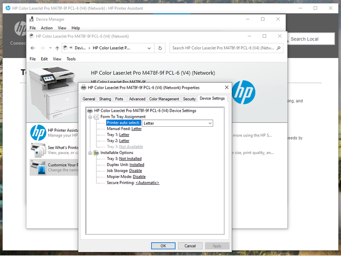
Task: Click the search magnifier icon
Action: pyautogui.click(x=279, y=48)
